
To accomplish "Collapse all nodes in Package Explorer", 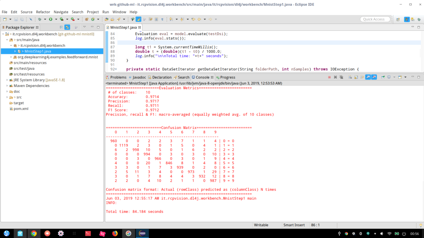I will coord(61,27).
